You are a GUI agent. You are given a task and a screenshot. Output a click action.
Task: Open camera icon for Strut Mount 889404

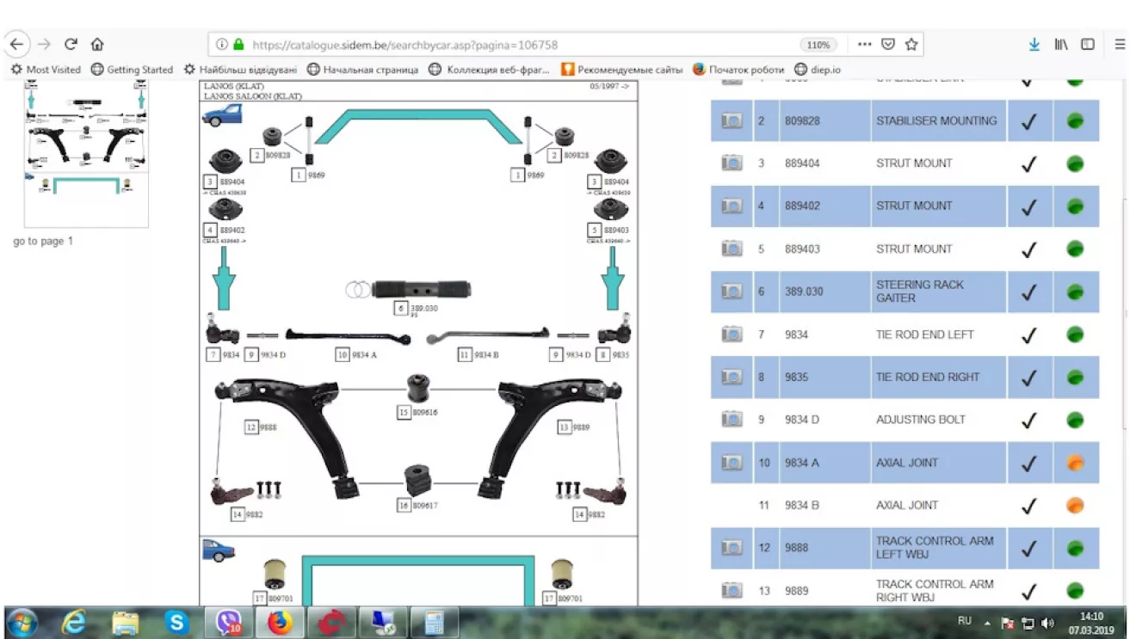732,163
